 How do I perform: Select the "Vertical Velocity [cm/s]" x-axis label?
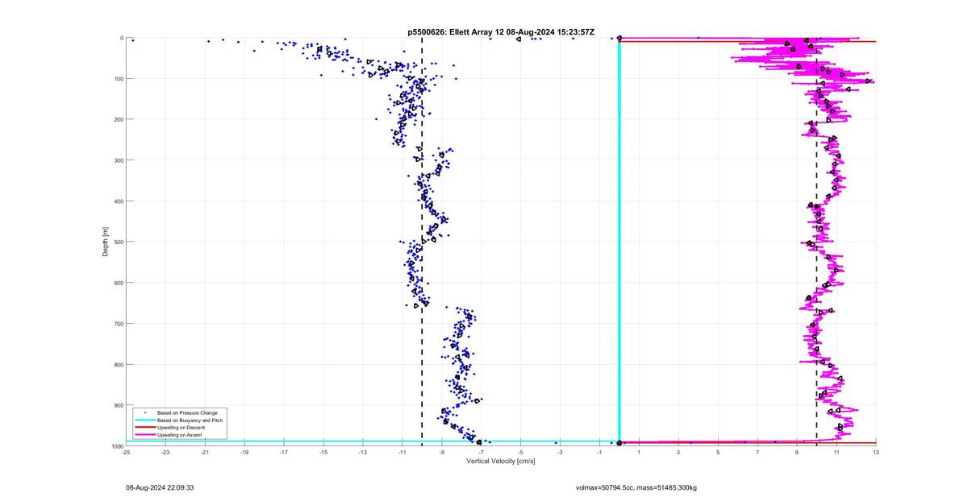pyautogui.click(x=501, y=461)
